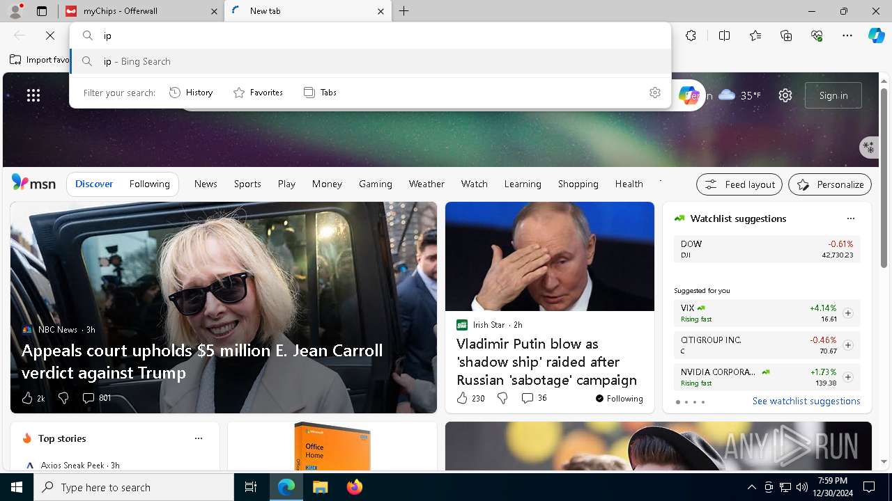Open the Extensions icon in toolbar
Viewport: 892px width, 501px height.
691,35
